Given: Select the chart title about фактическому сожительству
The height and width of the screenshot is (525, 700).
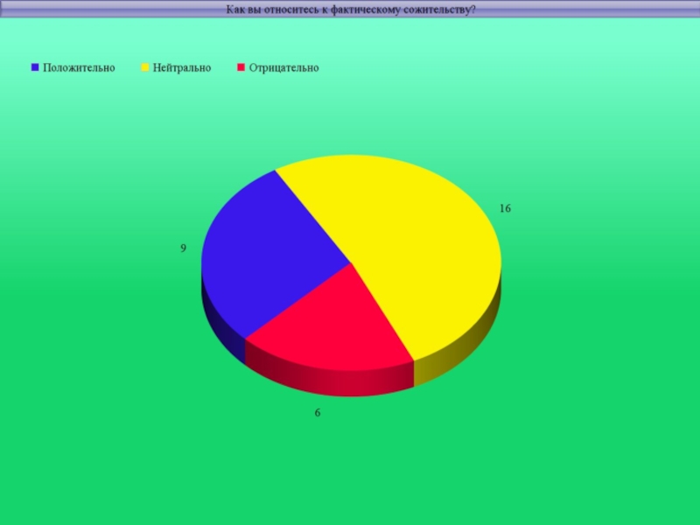Looking at the screenshot, I should [x=350, y=10].
